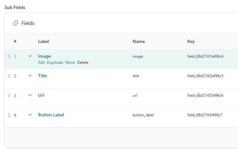Open the Url field label link
Viewport: 238px width, 149px height.
[41, 95]
